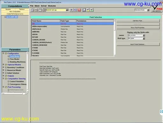Select the BUTANE fluid row
This screenshot has height=123, width=163.
click(x=73, y=37)
